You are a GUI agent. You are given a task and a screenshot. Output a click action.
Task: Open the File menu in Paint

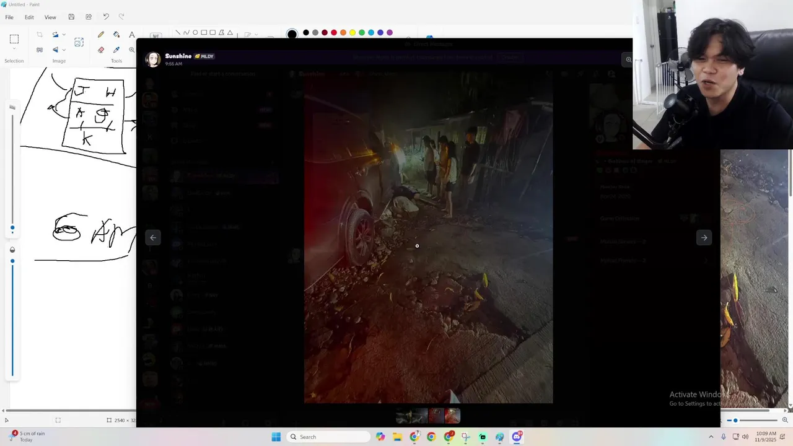(9, 17)
